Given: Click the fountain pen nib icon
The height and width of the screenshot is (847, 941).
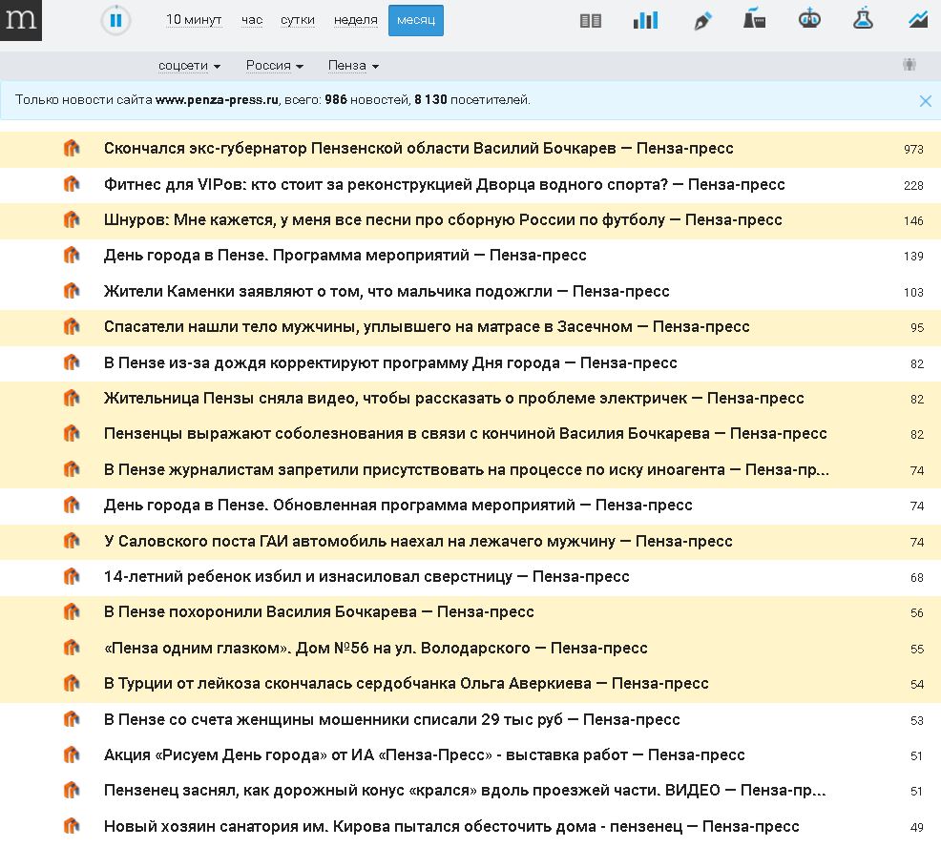Looking at the screenshot, I should pos(702,20).
